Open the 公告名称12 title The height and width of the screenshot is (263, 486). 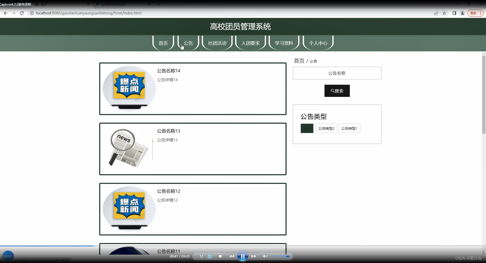click(169, 191)
